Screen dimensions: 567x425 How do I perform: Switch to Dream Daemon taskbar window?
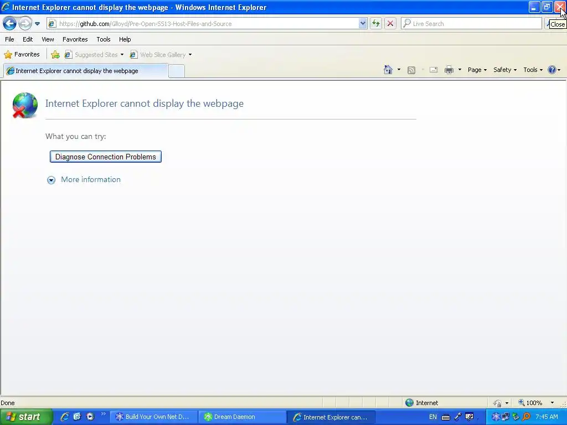click(x=243, y=417)
